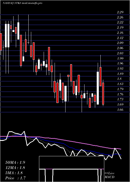Screen dimensions: 130x182
Task: Click the 2.09 price axis label
Action: 120,43
